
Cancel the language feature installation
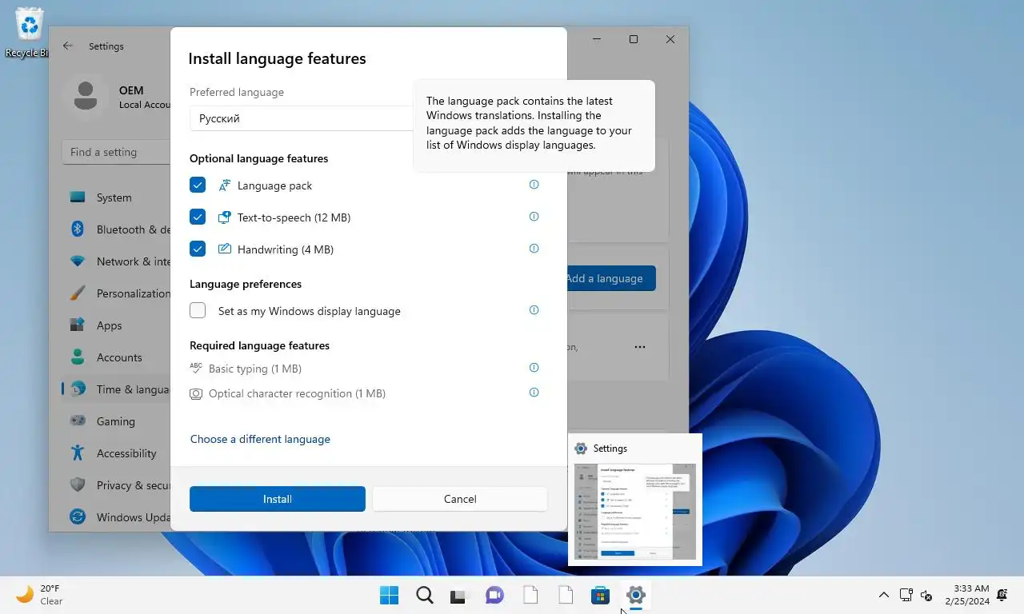click(x=460, y=499)
